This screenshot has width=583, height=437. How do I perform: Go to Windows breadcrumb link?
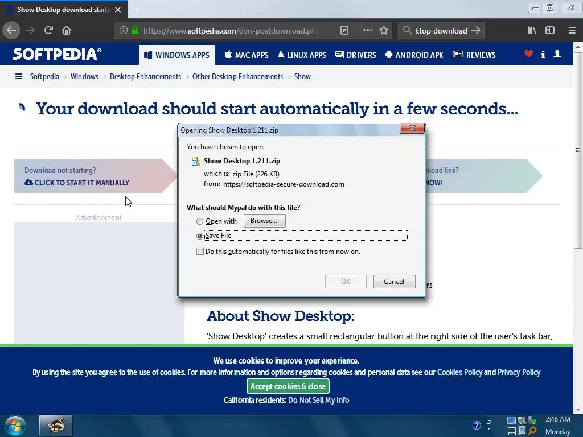click(84, 77)
